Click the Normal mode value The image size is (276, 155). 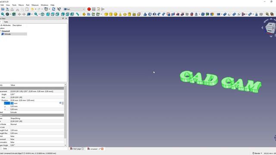tap(13, 124)
